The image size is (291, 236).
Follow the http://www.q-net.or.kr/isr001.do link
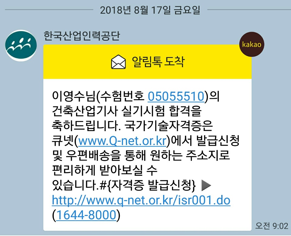141,200
